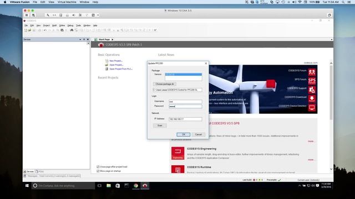Click the Choose package dir button
Viewport: 355px width, 199px height.
pyautogui.click(x=165, y=84)
